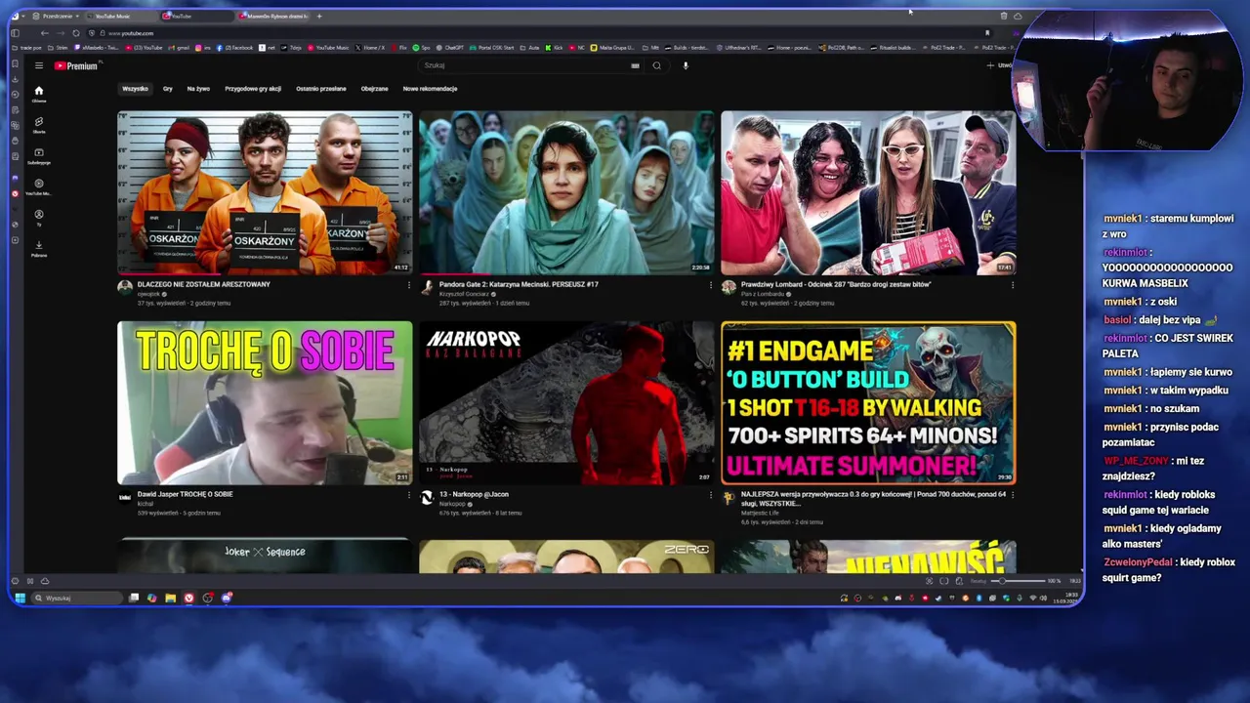Open YouTube Music from the sidebar

click(39, 186)
